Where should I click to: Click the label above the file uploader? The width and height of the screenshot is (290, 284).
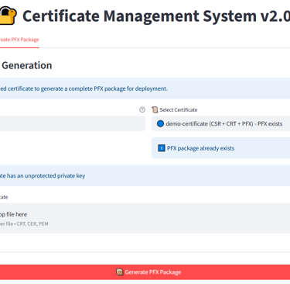pyautogui.click(x=4, y=197)
